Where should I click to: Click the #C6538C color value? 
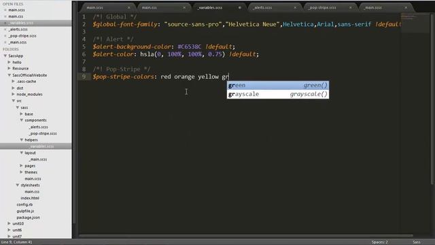(190, 47)
